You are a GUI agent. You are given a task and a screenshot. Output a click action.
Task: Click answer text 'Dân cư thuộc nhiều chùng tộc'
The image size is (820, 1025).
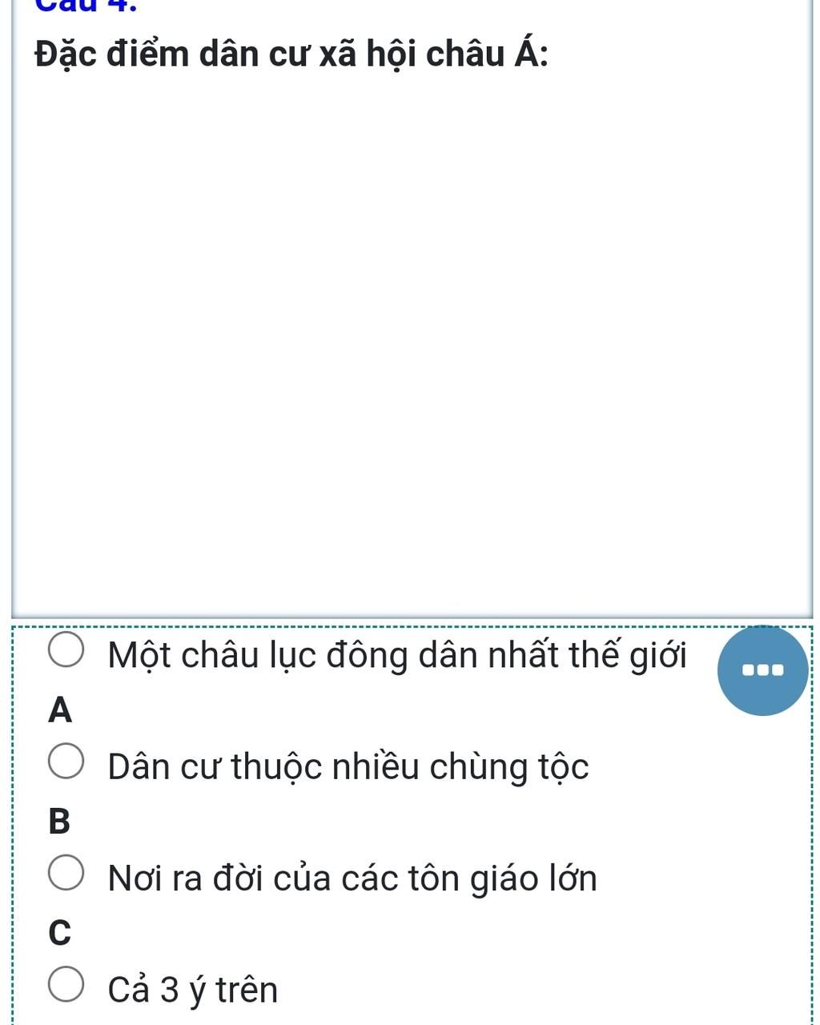point(348,767)
